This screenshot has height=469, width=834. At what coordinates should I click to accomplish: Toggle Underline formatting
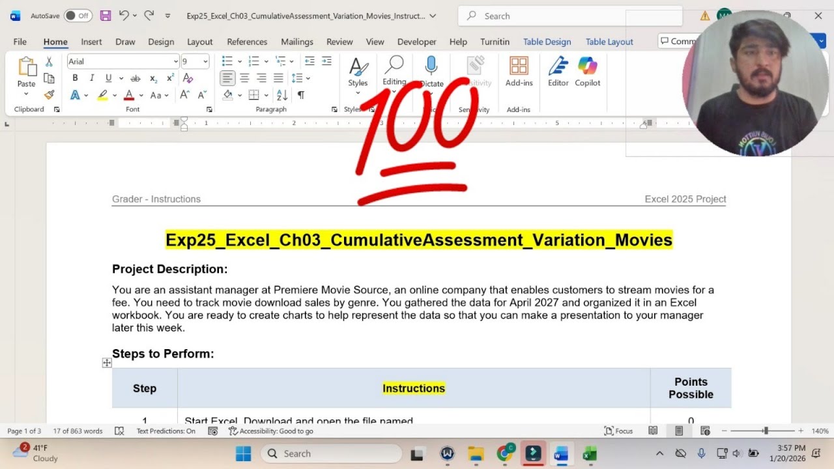(x=108, y=78)
